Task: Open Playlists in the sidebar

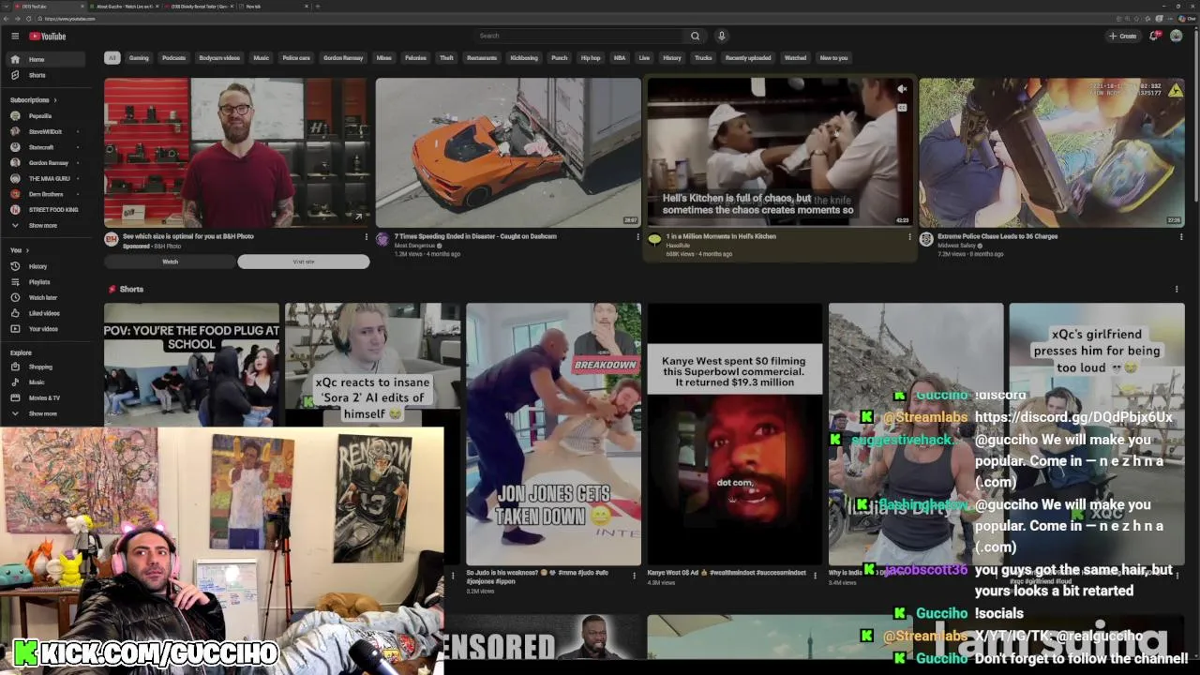Action: 45,282
